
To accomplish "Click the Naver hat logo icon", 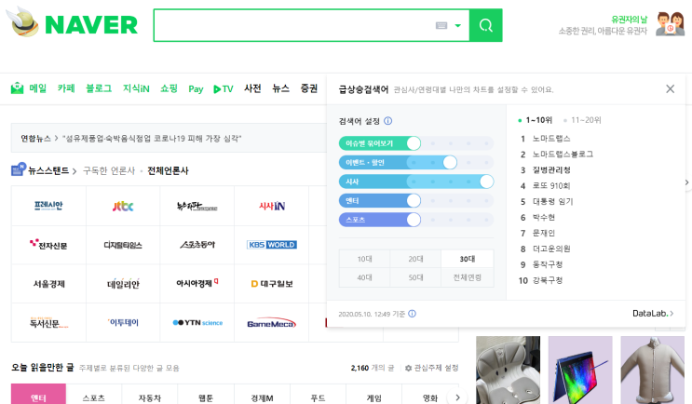I will pyautogui.click(x=22, y=22).
